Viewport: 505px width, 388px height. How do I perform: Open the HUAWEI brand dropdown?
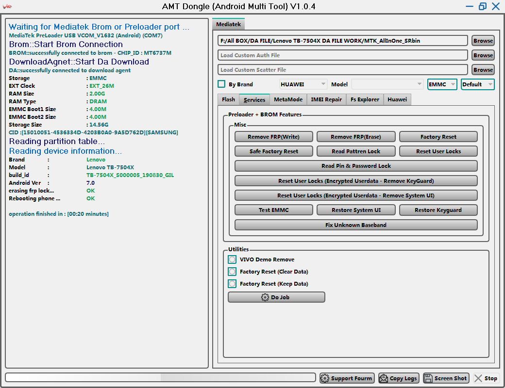(303, 84)
